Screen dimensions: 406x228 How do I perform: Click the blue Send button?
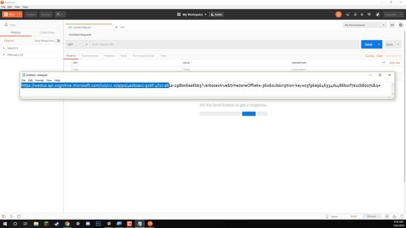click(369, 44)
